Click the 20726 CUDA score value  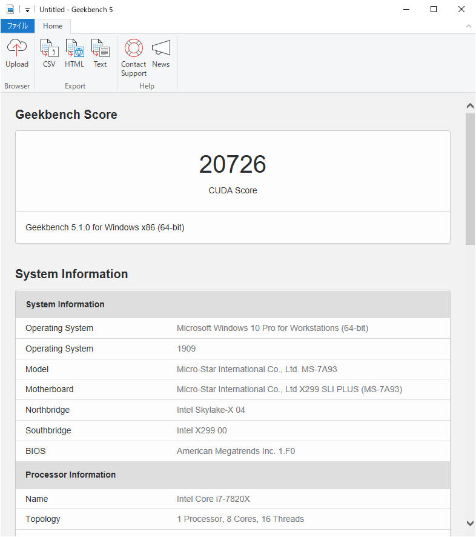pyautogui.click(x=233, y=164)
